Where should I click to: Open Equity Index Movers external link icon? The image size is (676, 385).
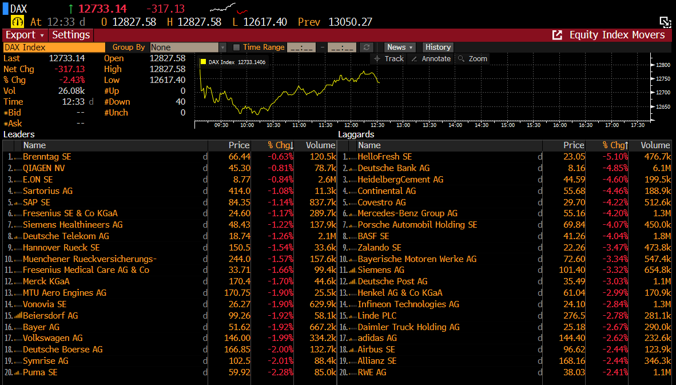tap(557, 35)
